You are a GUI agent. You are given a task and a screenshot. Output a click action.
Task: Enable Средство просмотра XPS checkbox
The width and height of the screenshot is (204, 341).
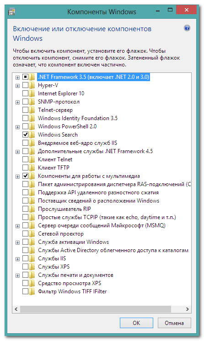[26, 283]
